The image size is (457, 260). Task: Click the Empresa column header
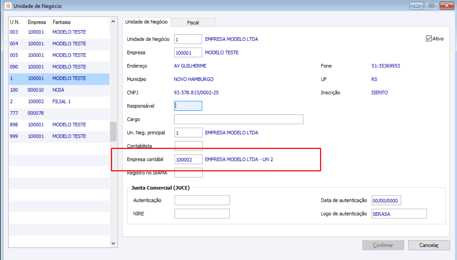(x=39, y=22)
